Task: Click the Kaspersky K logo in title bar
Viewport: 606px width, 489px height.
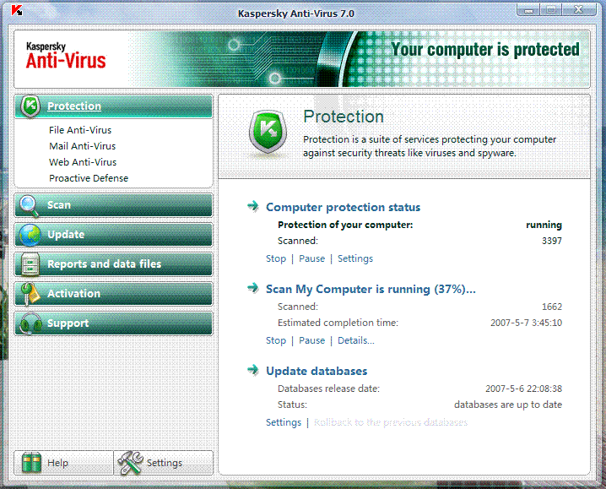Action: [x=17, y=10]
